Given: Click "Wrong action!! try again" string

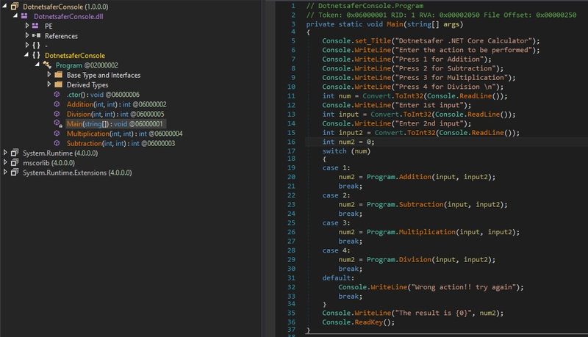Looking at the screenshot, I should tap(465, 287).
